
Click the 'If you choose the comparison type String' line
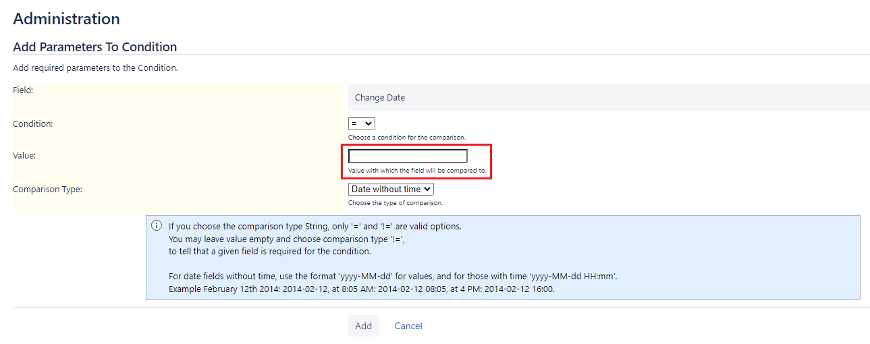pyautogui.click(x=315, y=227)
